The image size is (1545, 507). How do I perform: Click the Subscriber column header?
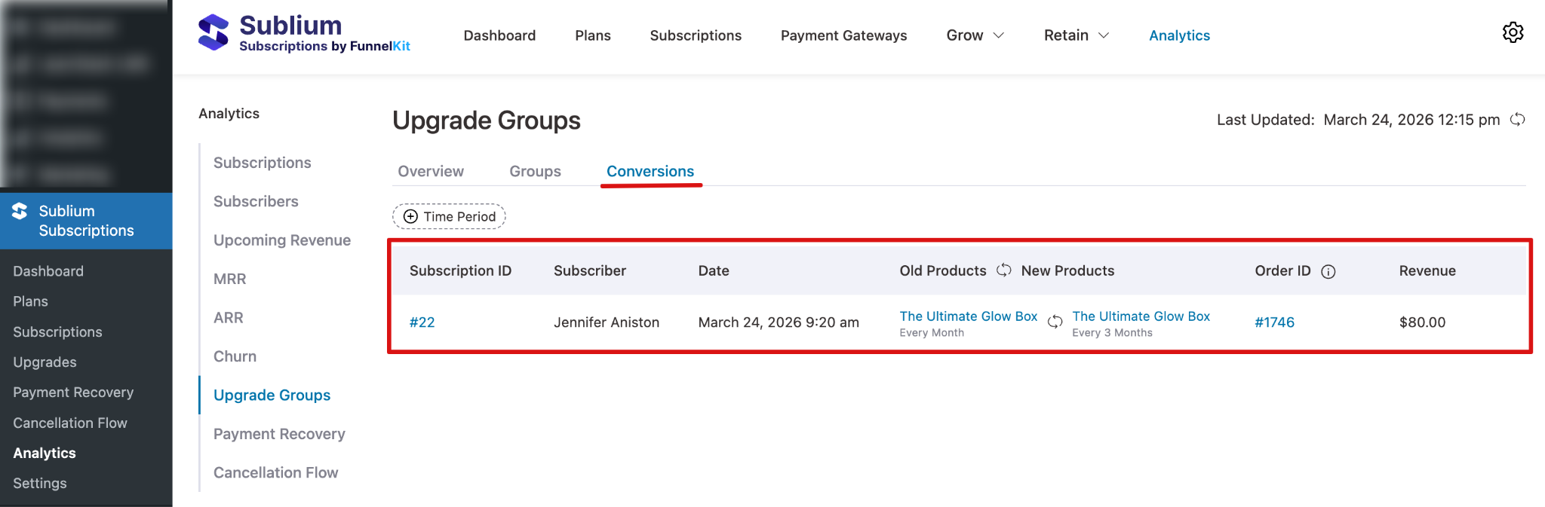coord(590,270)
